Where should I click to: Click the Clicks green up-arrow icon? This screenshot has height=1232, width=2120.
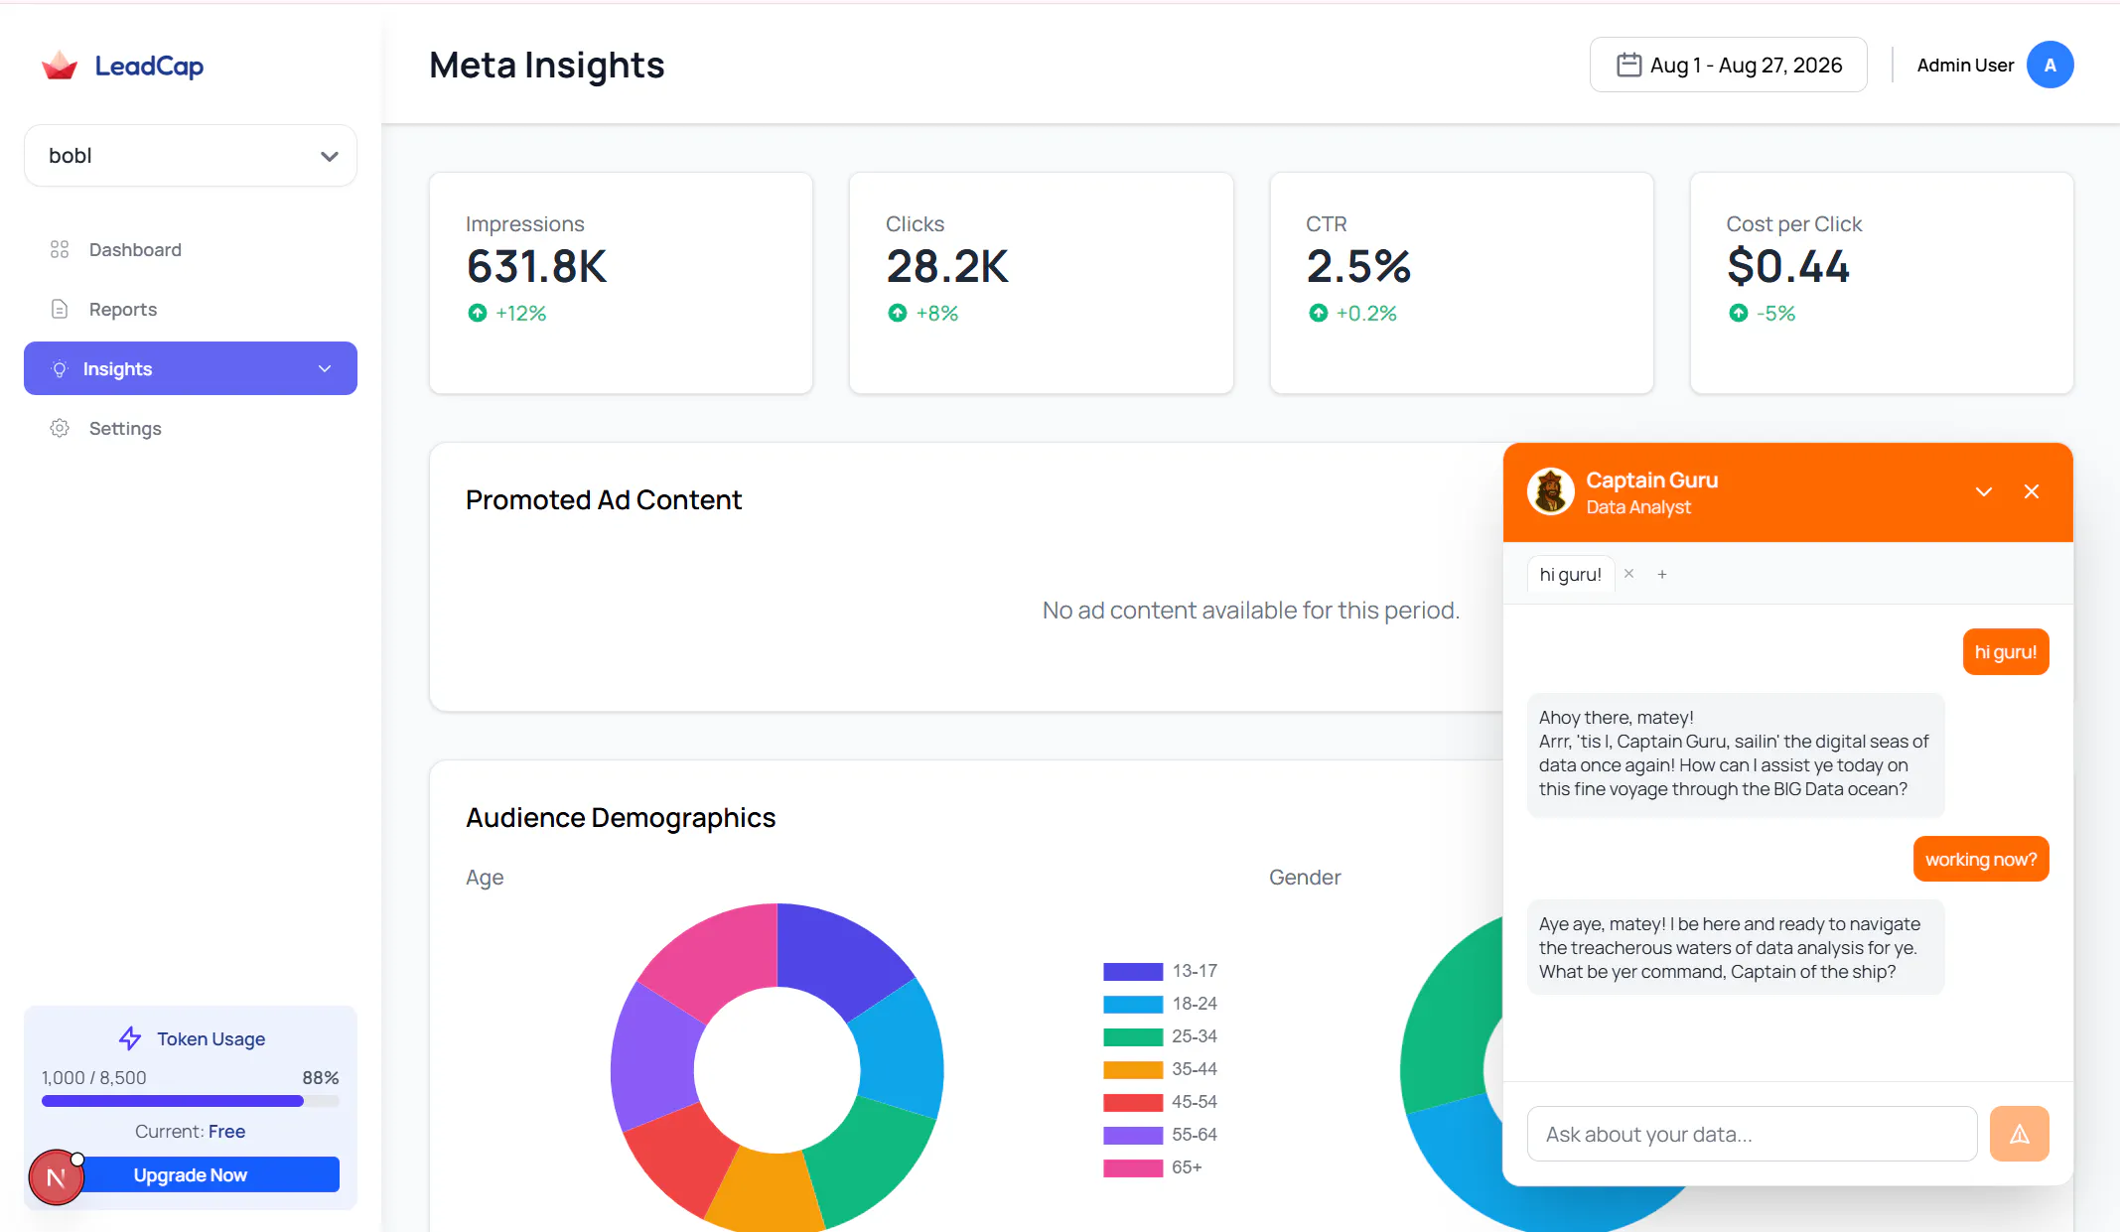[898, 313]
